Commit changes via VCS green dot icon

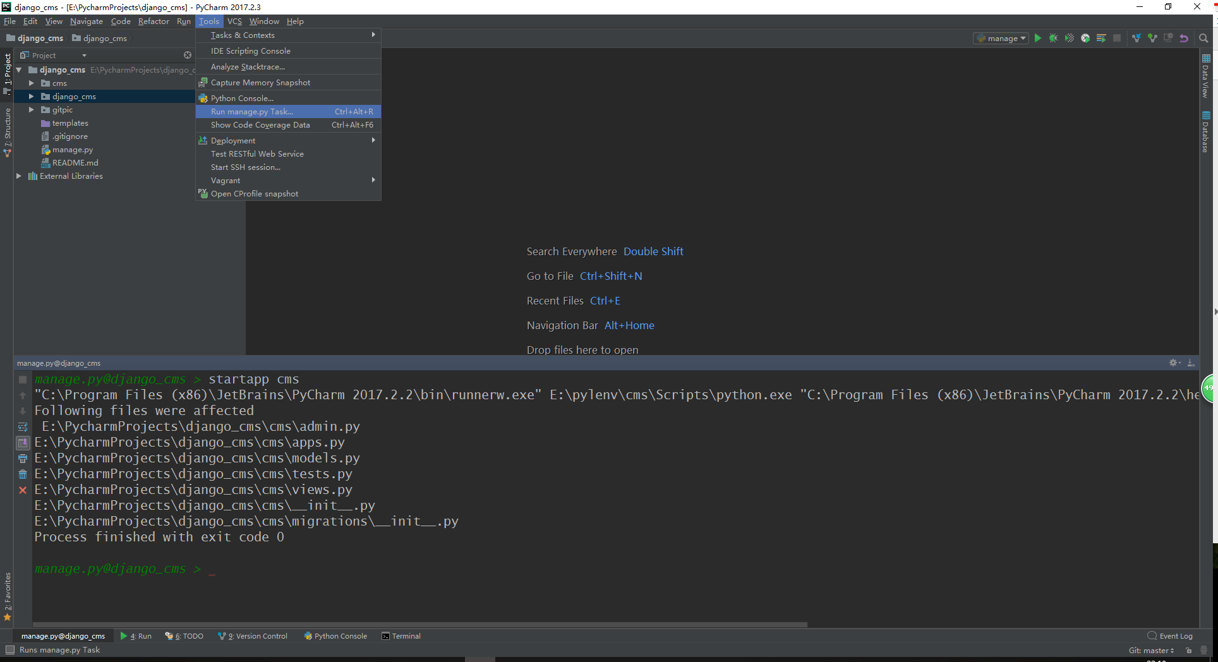click(1152, 39)
